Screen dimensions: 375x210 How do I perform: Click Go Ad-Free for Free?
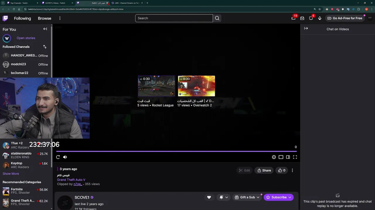[345, 18]
